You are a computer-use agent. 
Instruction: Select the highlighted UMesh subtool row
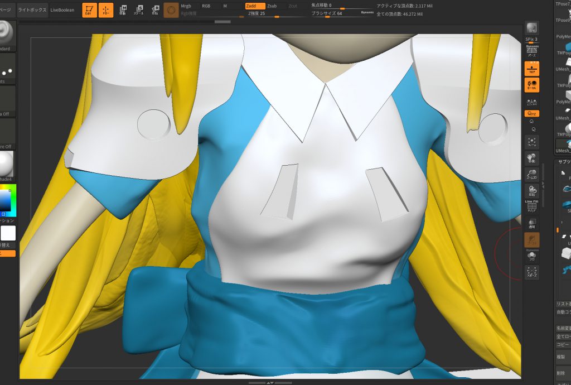click(563, 146)
